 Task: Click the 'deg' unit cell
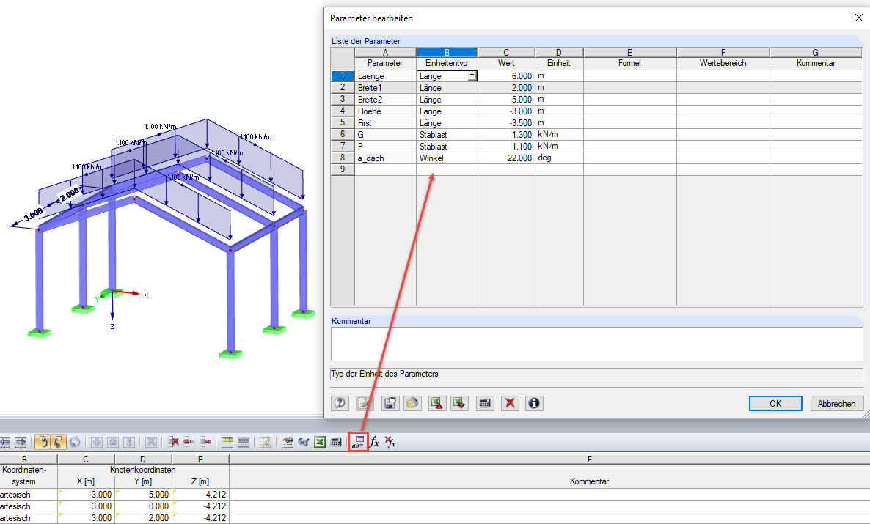(559, 158)
